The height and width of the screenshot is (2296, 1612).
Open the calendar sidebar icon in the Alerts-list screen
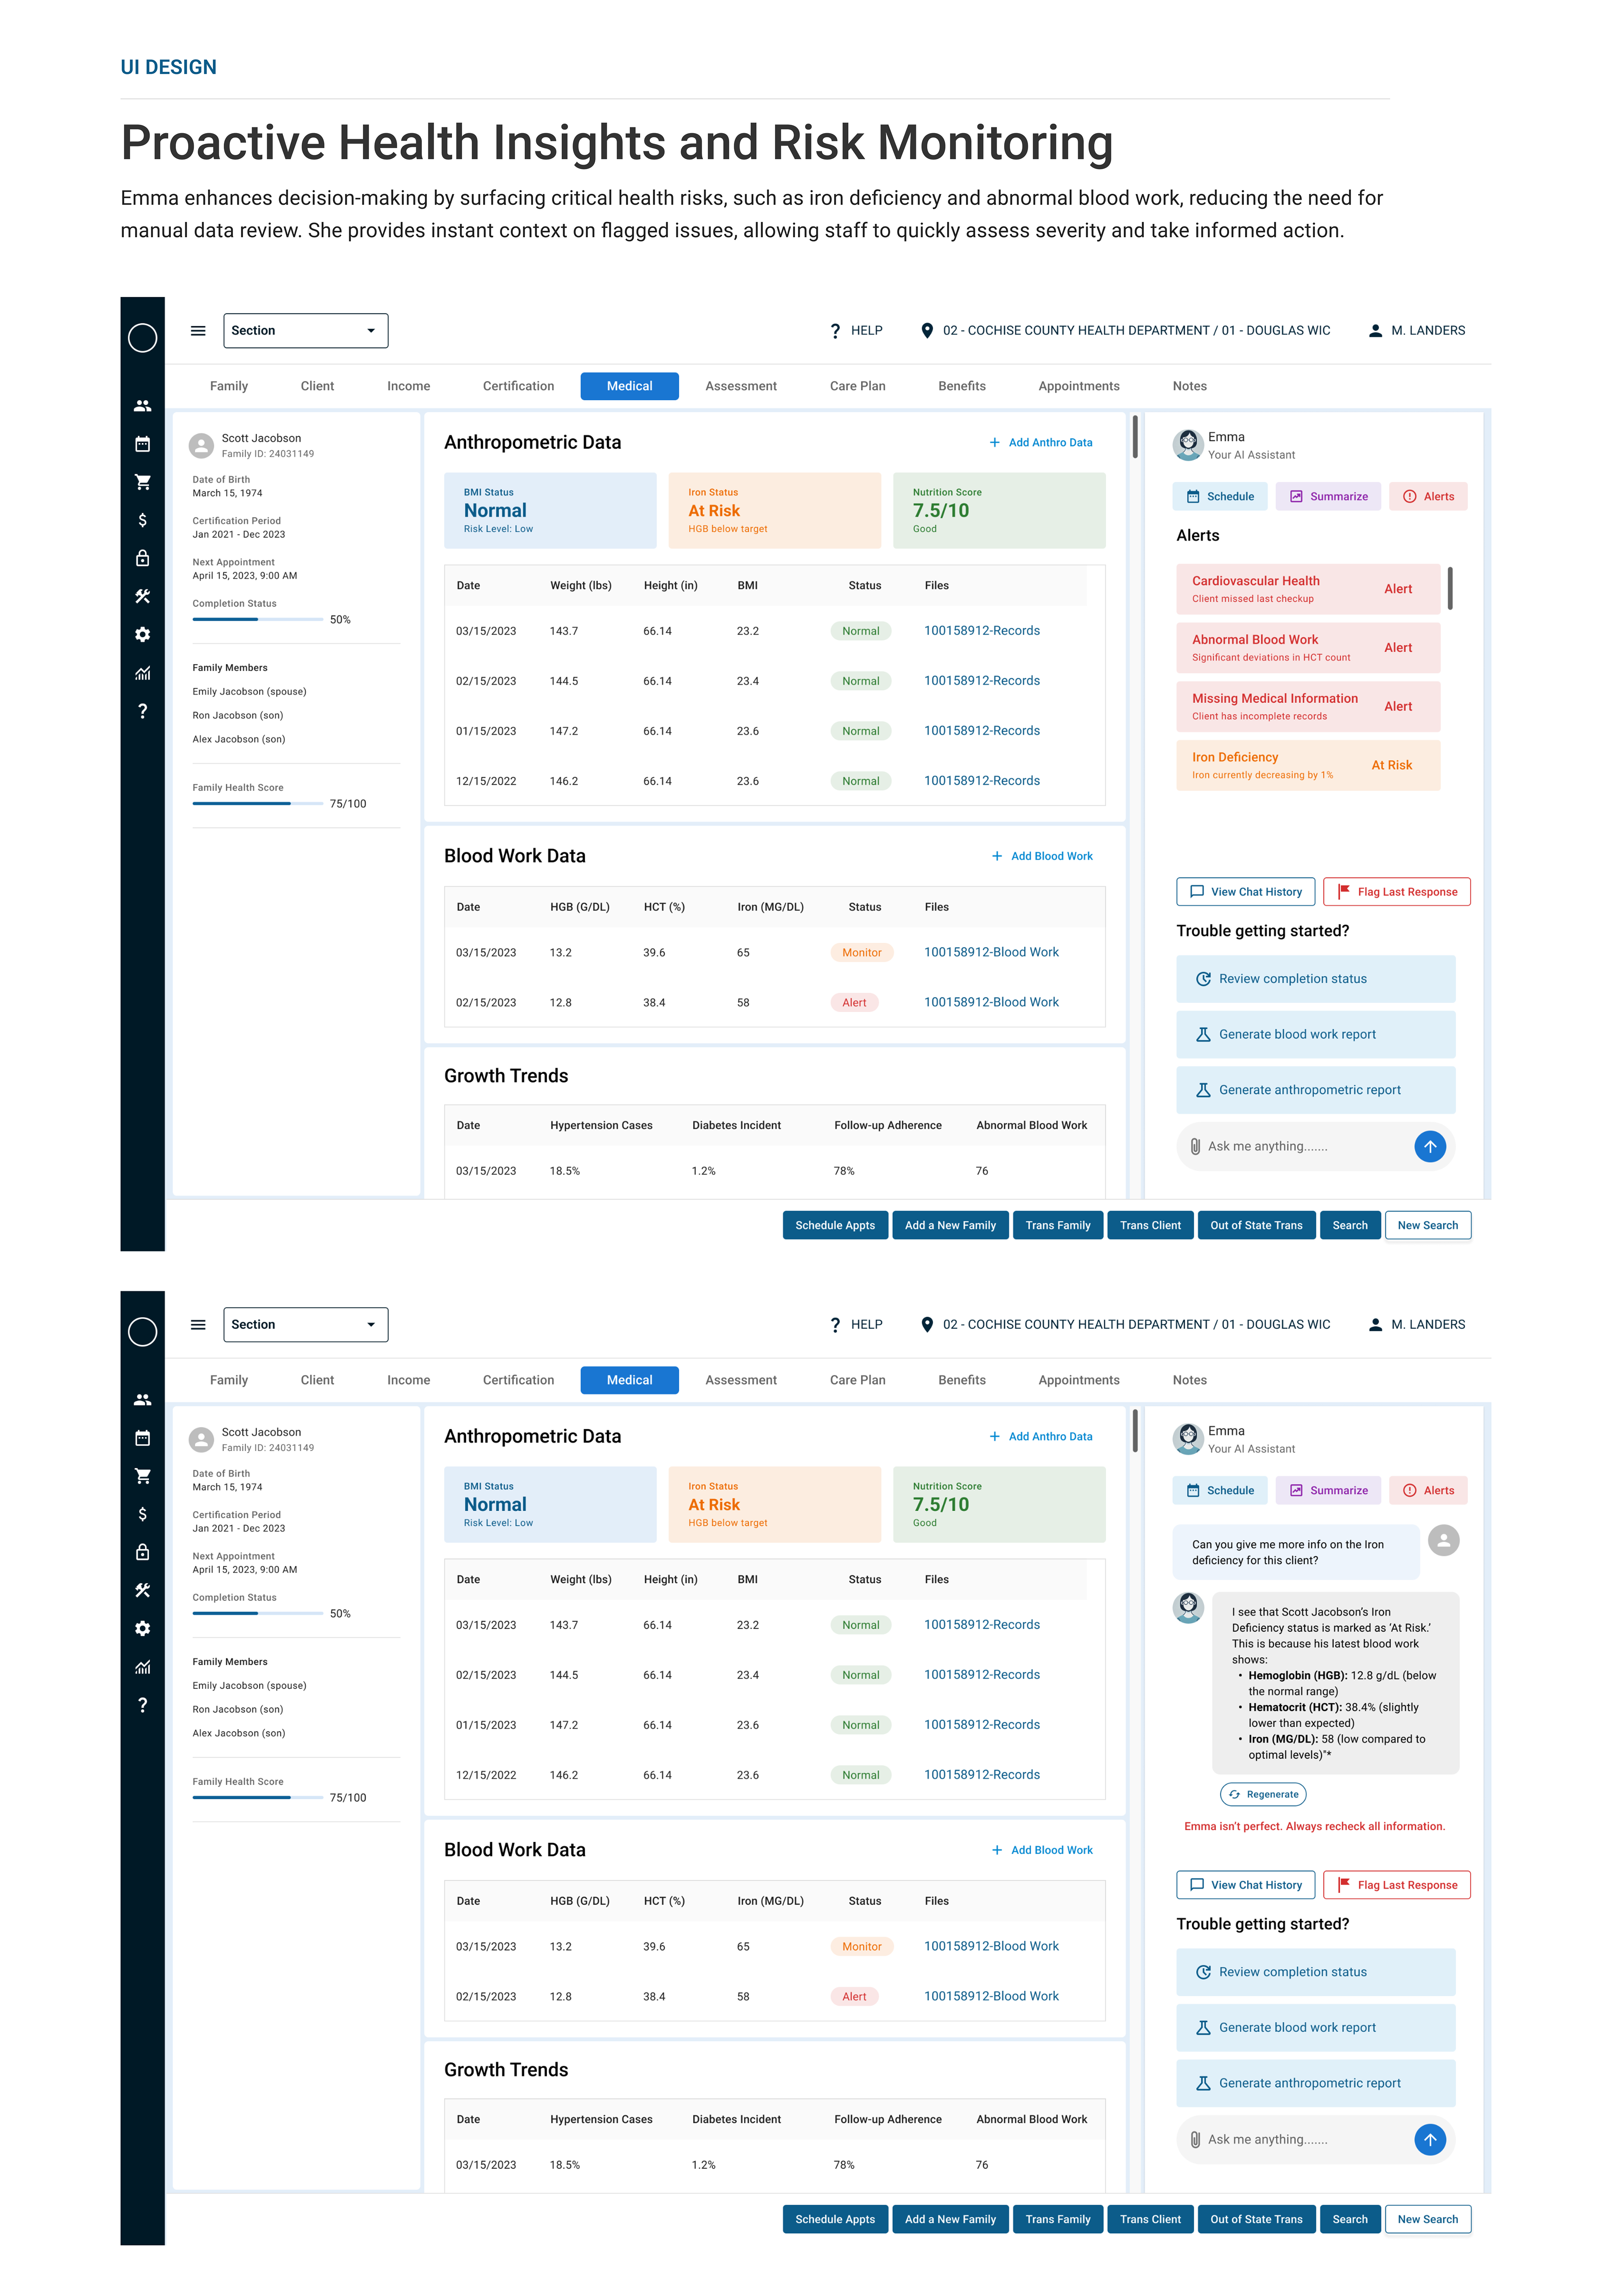coord(142,444)
